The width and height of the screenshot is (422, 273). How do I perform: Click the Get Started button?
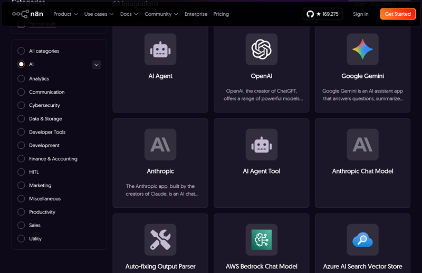[x=398, y=14]
